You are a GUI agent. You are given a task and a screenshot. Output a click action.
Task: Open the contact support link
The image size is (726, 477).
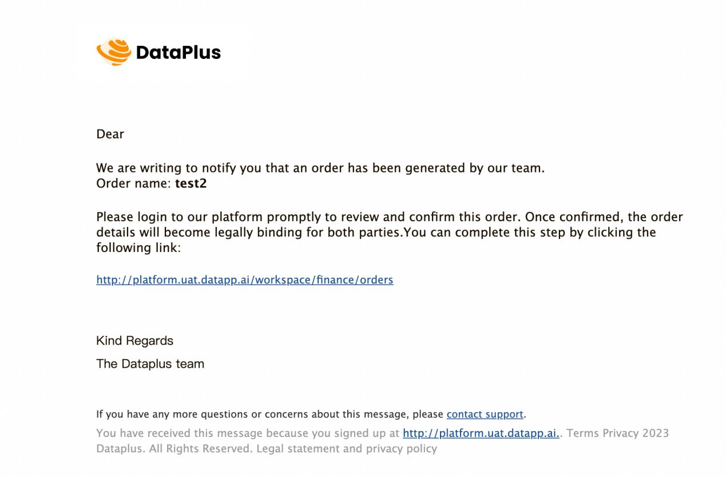click(x=485, y=414)
